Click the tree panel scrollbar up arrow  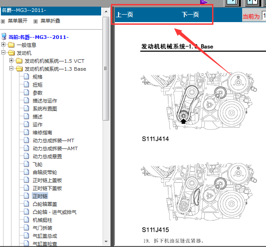coord(106,11)
